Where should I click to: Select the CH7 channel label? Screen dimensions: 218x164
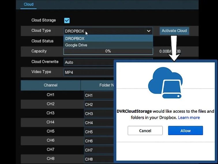click(50, 149)
